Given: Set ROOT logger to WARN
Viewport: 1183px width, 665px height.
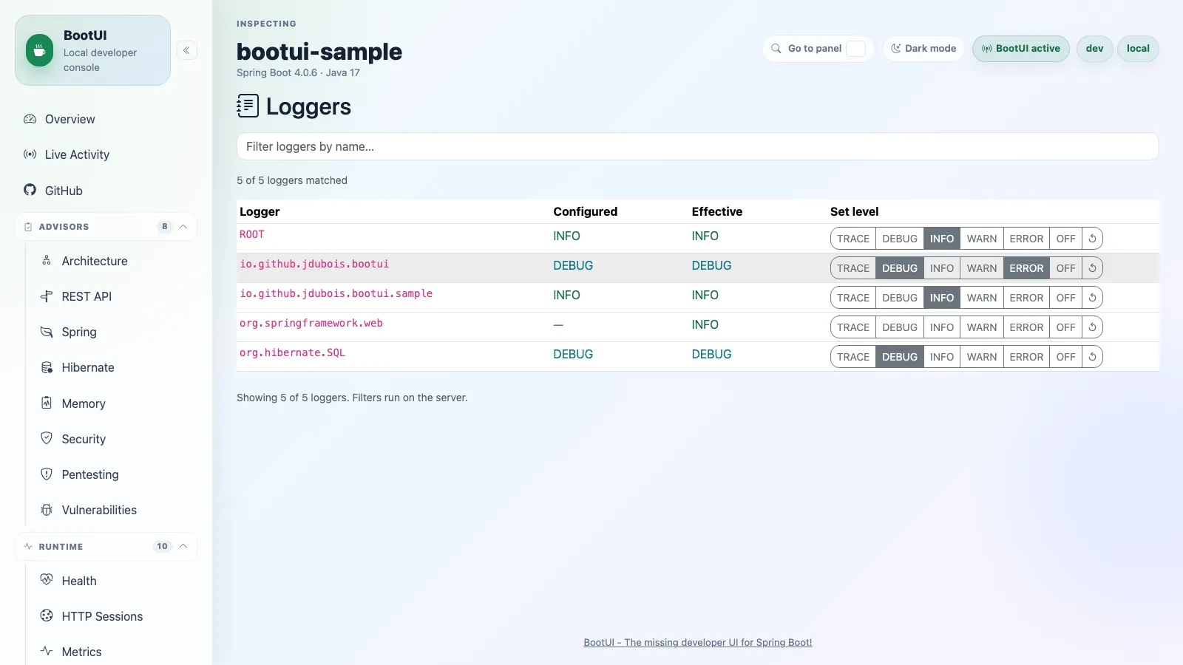Looking at the screenshot, I should coord(982,239).
